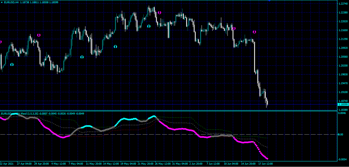Open the chart menu arrow beside EURUSD,H4
This screenshot has height=167, width=349.
coord(2,2)
